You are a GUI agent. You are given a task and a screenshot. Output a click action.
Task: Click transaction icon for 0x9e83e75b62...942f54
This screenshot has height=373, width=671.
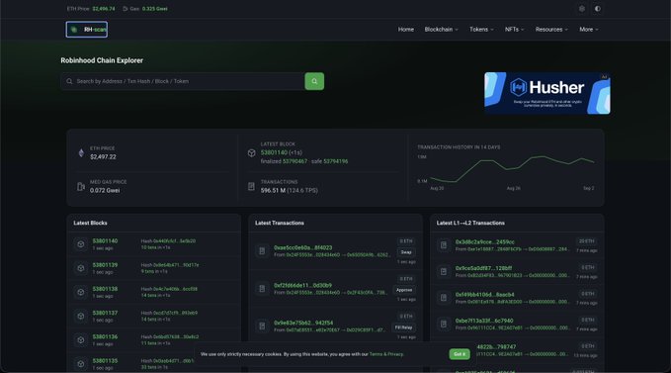click(x=262, y=326)
